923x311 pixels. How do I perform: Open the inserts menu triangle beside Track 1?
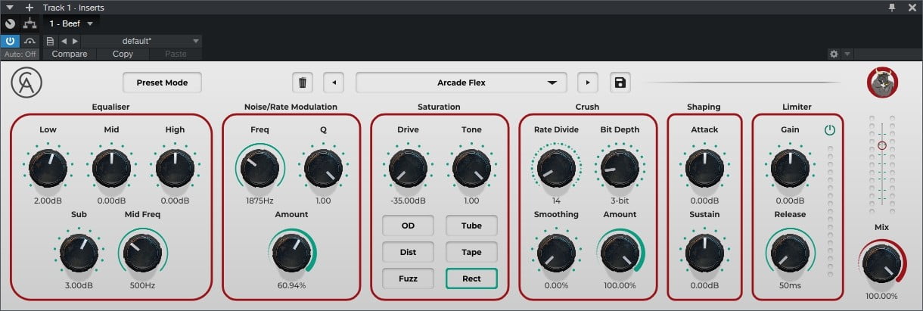tap(10, 8)
